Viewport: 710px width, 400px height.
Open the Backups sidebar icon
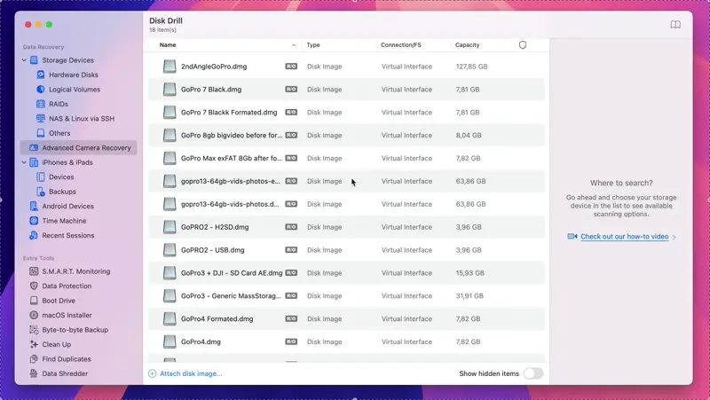[x=41, y=192]
